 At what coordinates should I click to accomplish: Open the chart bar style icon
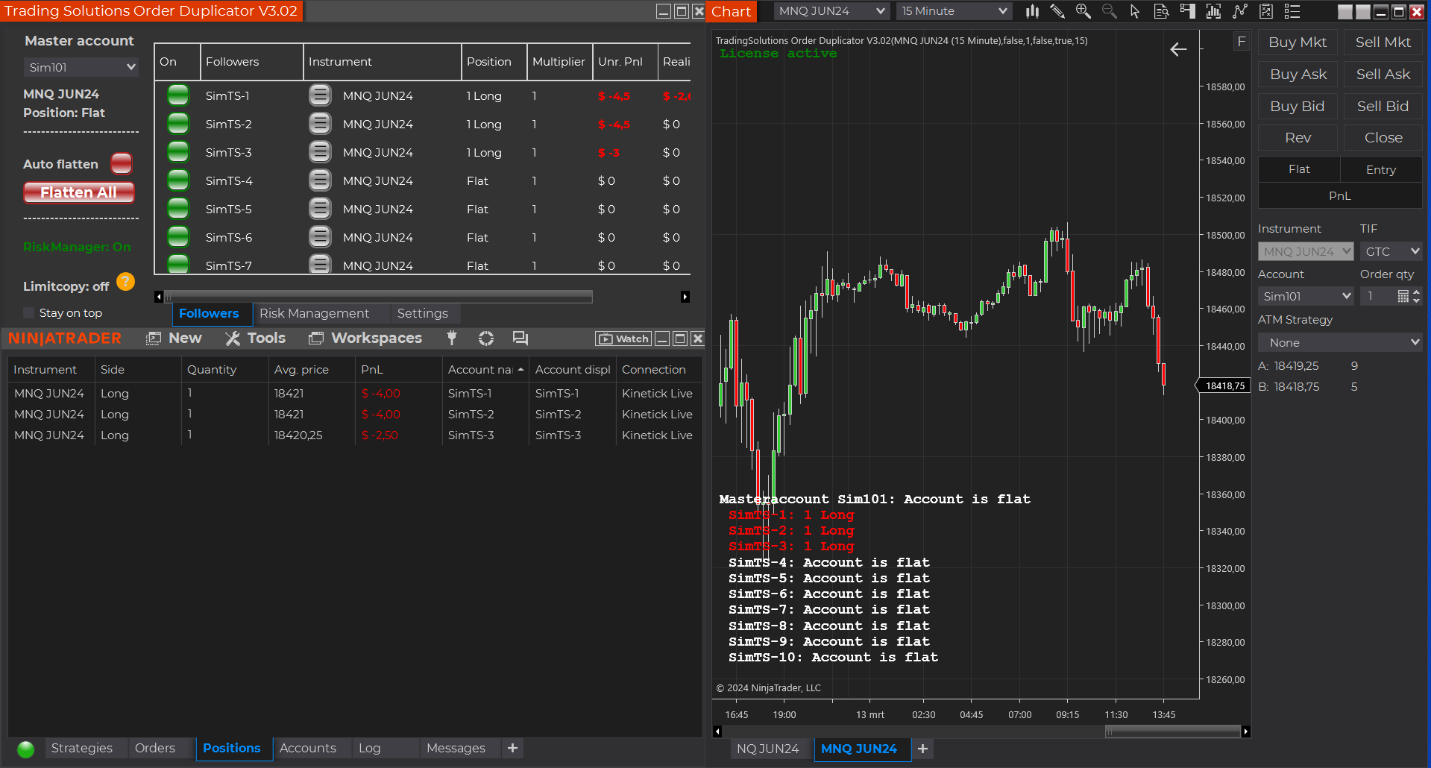pyautogui.click(x=1032, y=11)
